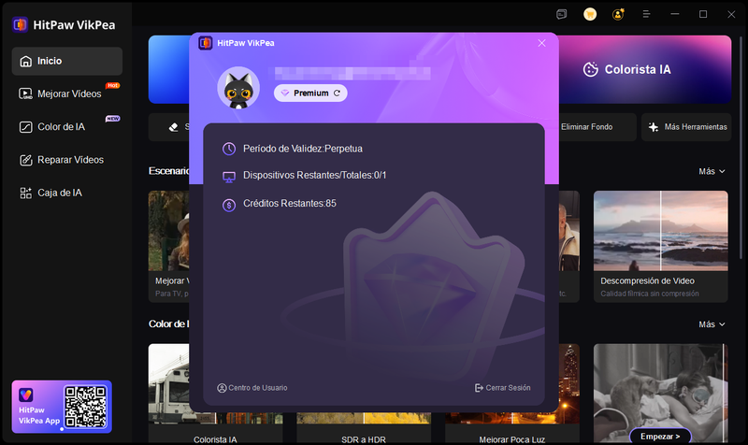This screenshot has height=445, width=748.
Task: Click Cerrar Sesión to log out
Action: 503,388
